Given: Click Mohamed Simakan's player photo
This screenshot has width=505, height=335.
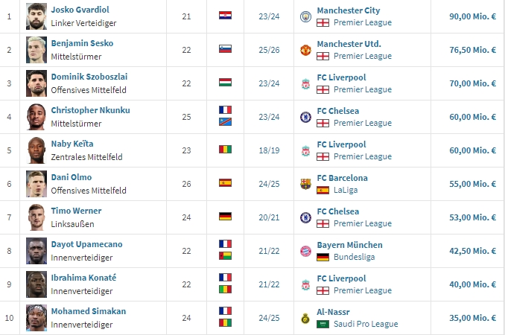Looking at the screenshot, I should 36,317.
